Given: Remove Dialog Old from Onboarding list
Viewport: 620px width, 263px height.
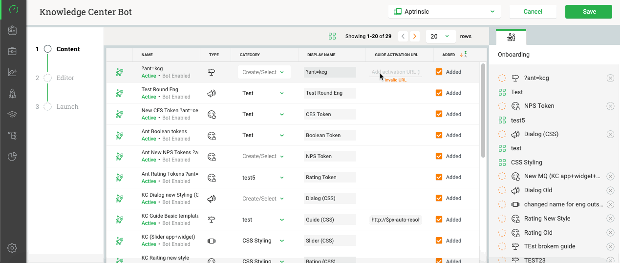Looking at the screenshot, I should (x=610, y=190).
